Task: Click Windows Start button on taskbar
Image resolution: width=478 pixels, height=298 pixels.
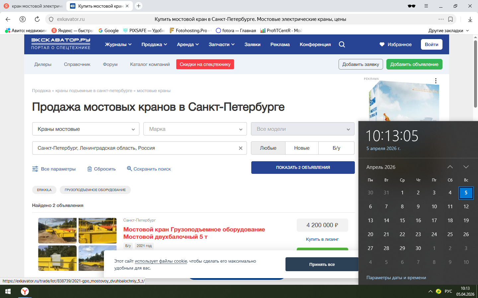Action: pos(8,291)
